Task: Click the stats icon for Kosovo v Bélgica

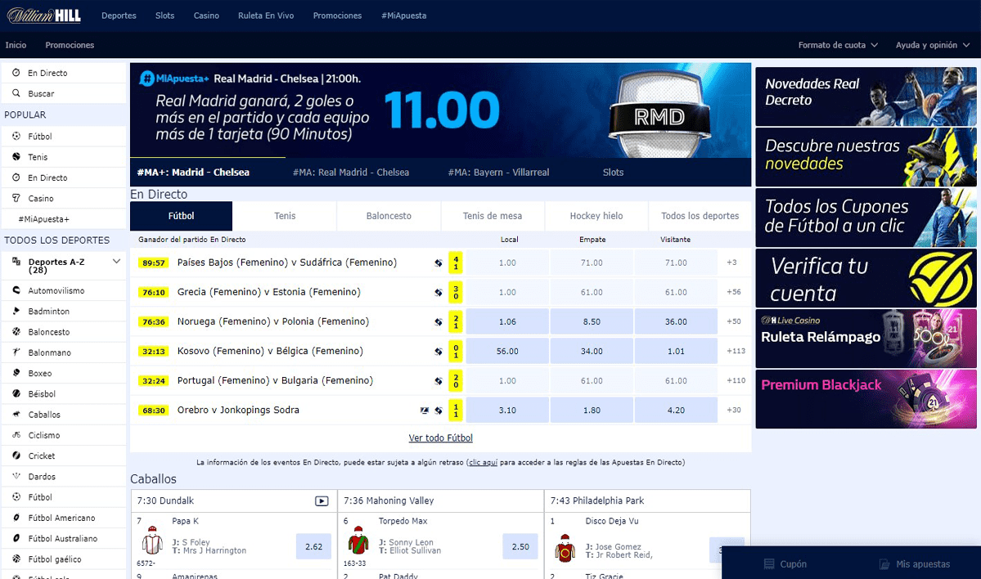Action: [x=439, y=352]
